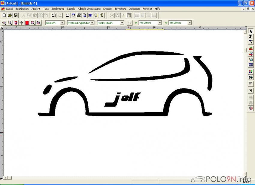Viewport: 255px width, 185px height.
Task: Expand the W width 40.00mm dropdown arrow
Action: click(190, 23)
